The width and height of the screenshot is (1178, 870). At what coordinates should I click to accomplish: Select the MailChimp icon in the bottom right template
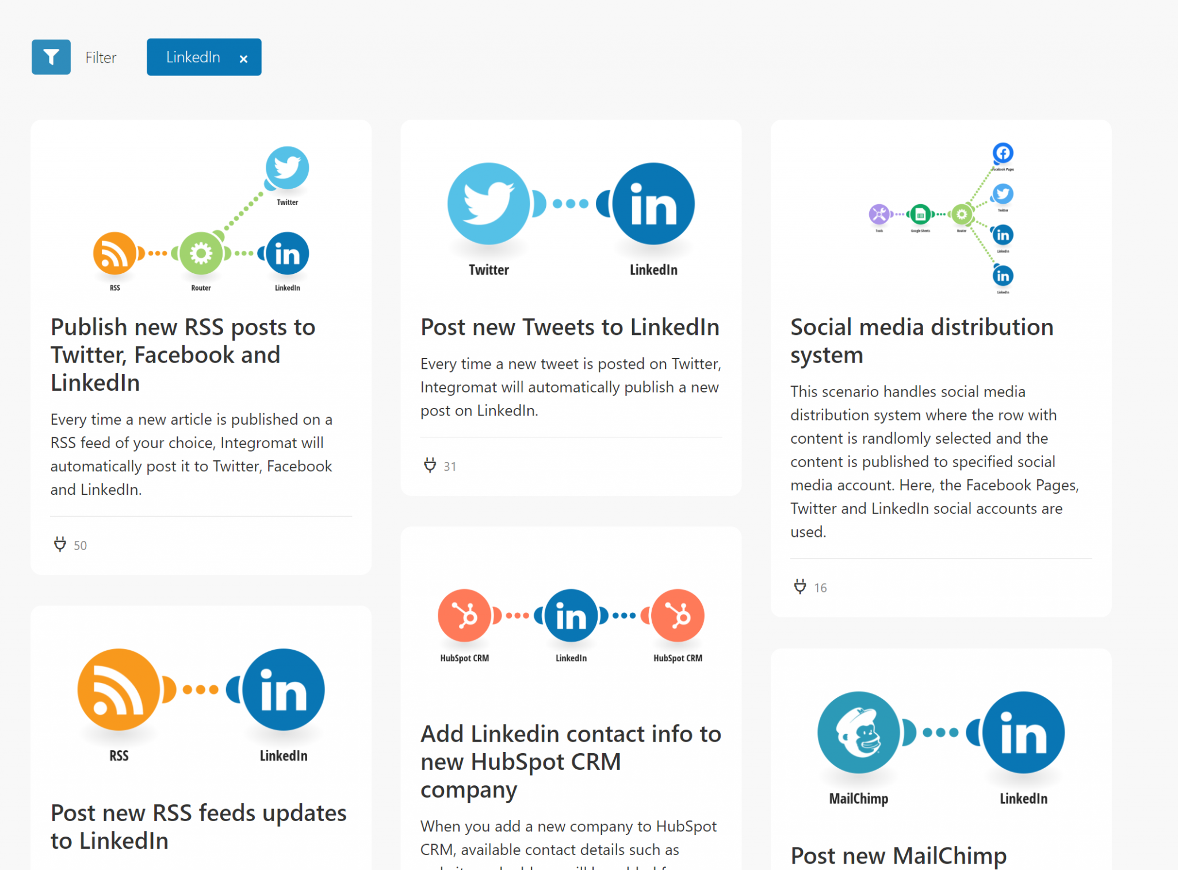point(858,732)
